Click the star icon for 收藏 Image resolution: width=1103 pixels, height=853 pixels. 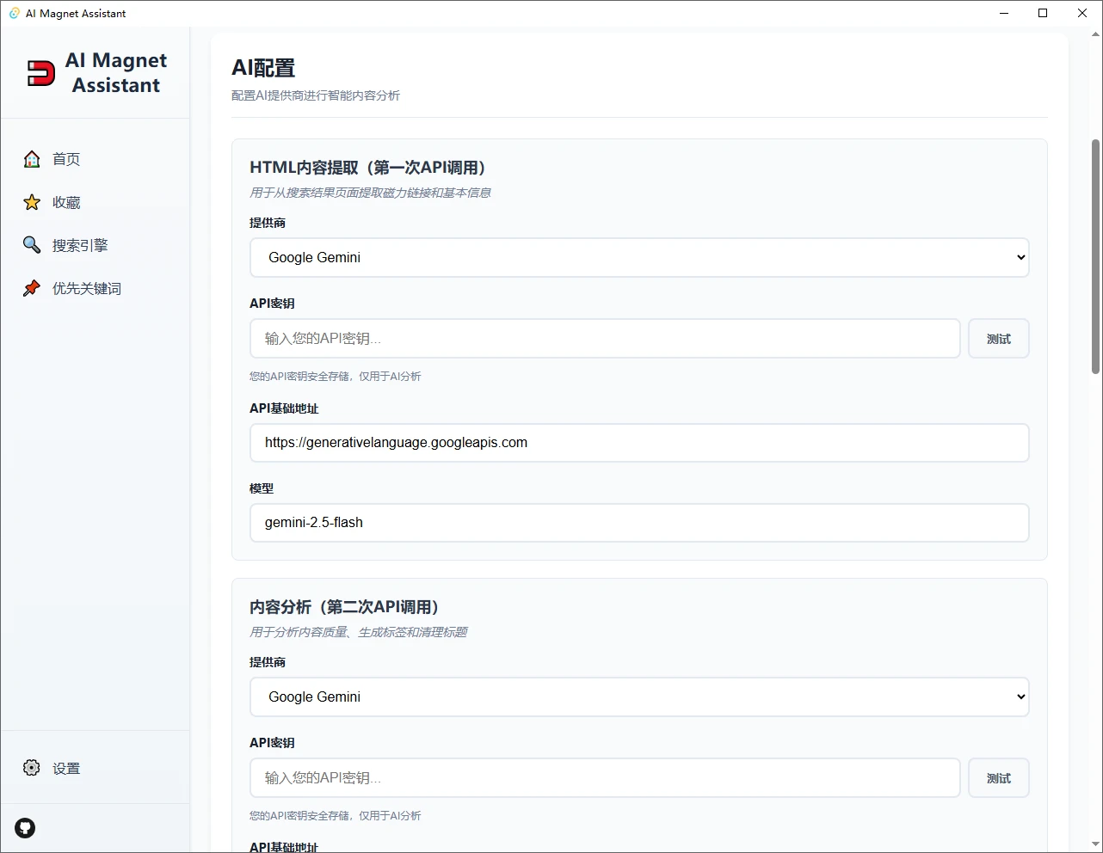point(32,202)
